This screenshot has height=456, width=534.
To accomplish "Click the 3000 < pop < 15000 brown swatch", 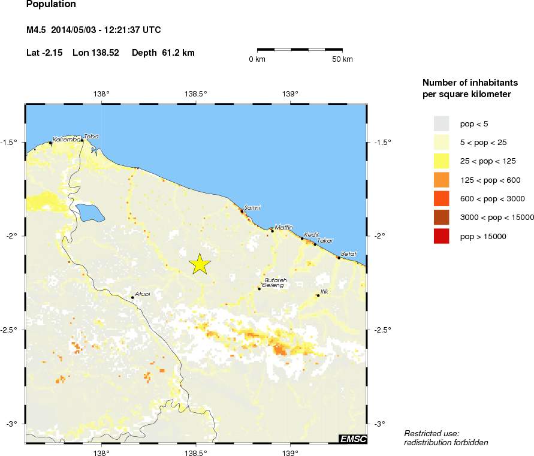I will coord(441,217).
